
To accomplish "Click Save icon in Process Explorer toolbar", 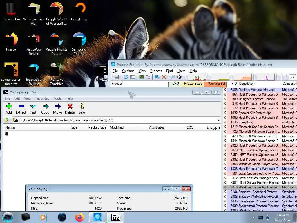I will tap(117, 77).
